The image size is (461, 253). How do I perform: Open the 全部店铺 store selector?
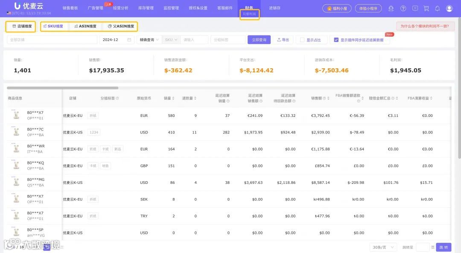tap(52, 40)
